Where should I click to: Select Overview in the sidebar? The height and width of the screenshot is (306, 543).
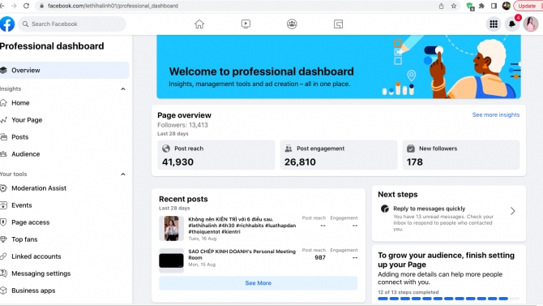(64, 70)
